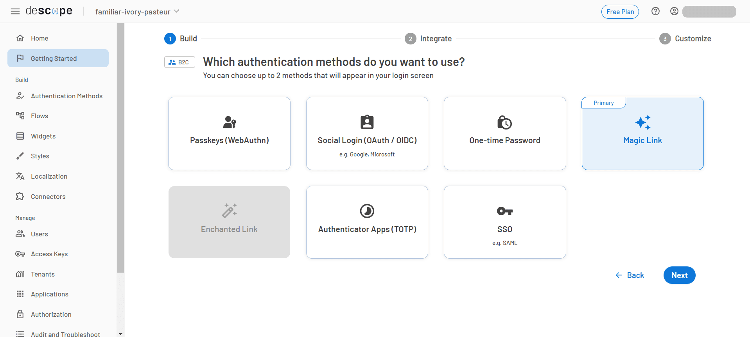Click the Authentication Methods sidebar icon
Viewport: 750px width, 337px height.
coord(20,96)
